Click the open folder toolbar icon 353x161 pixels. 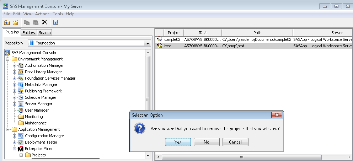click(x=15, y=22)
